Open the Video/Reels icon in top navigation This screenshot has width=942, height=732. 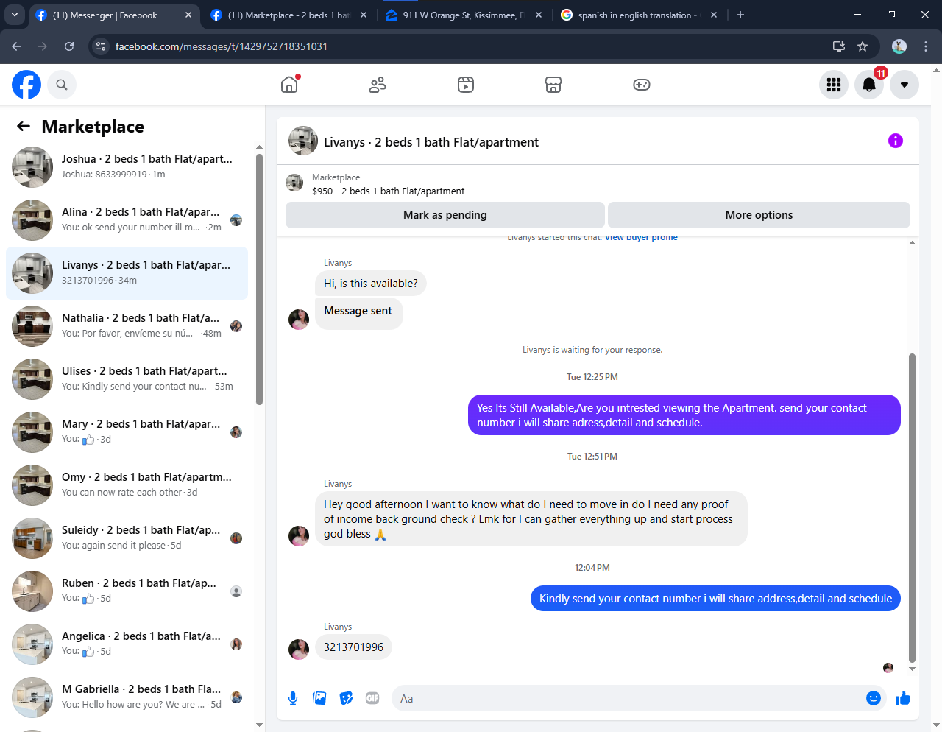click(466, 85)
